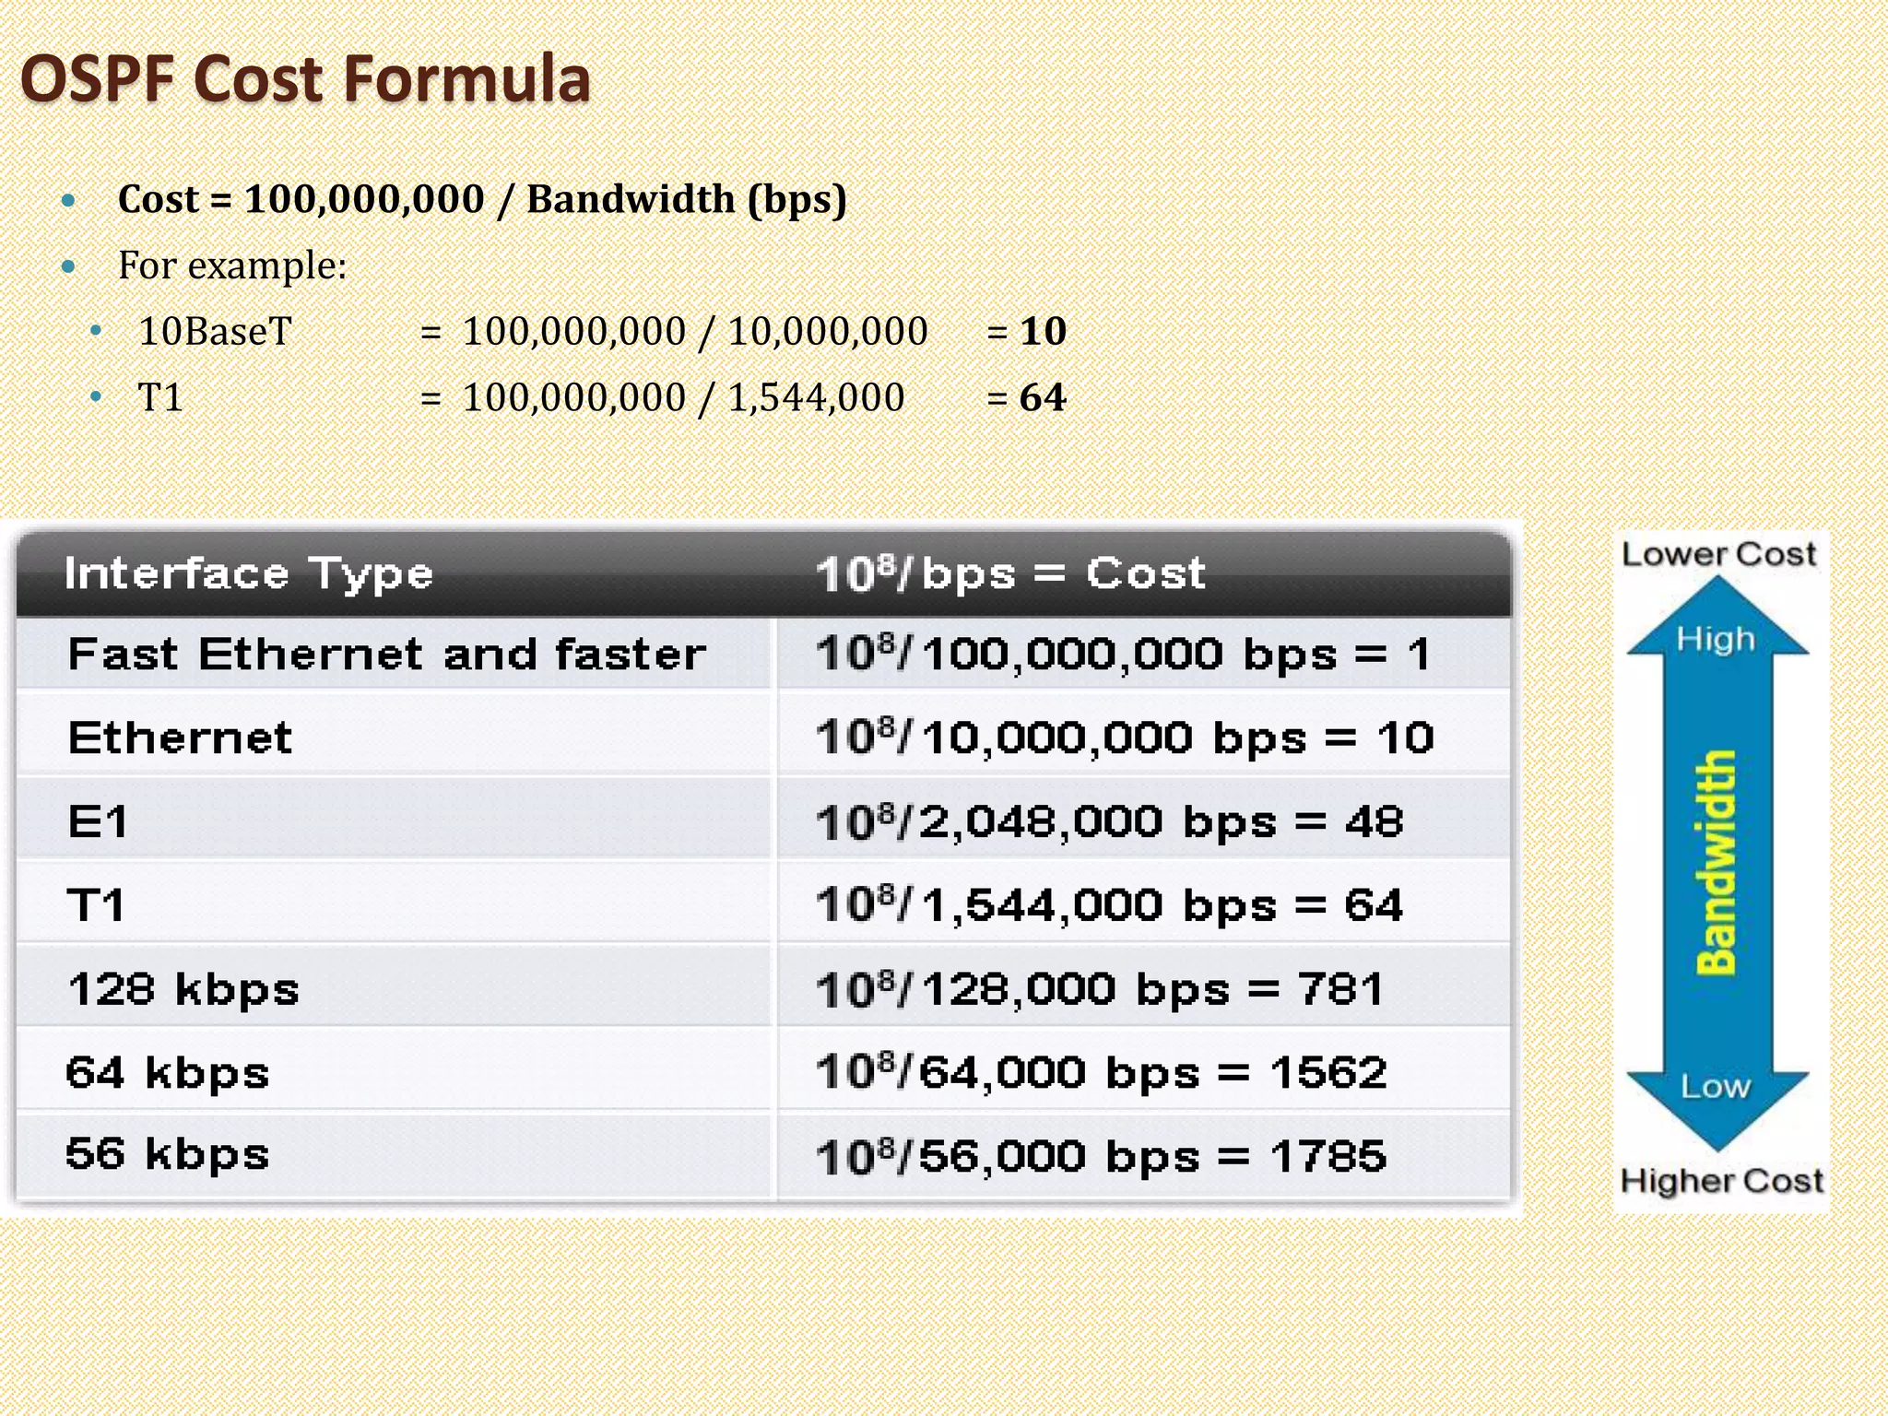Click the 'For example:' bullet text
The image size is (1888, 1416).
coord(232,265)
